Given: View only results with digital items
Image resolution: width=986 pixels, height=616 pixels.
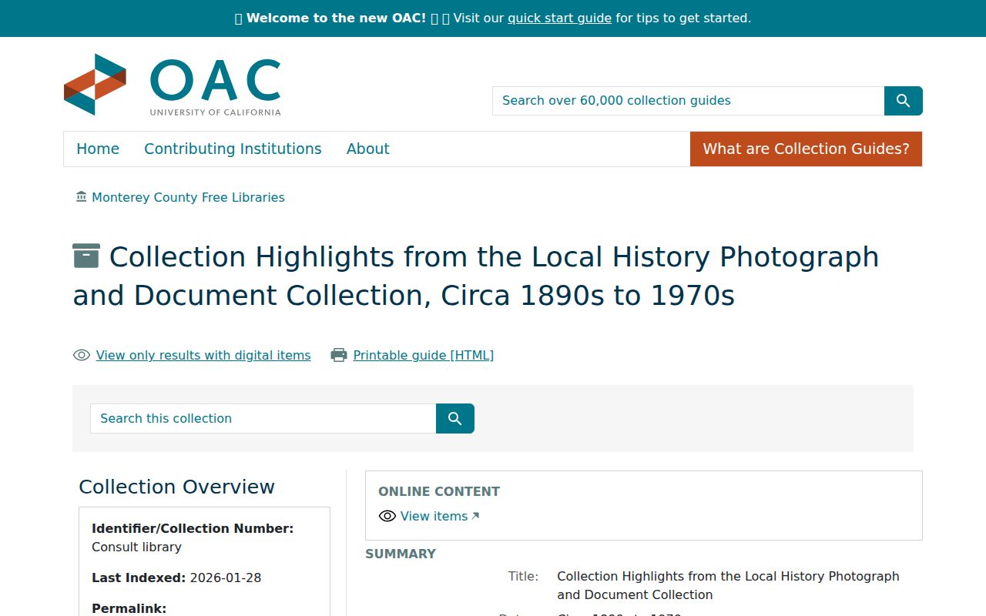Looking at the screenshot, I should [x=203, y=355].
